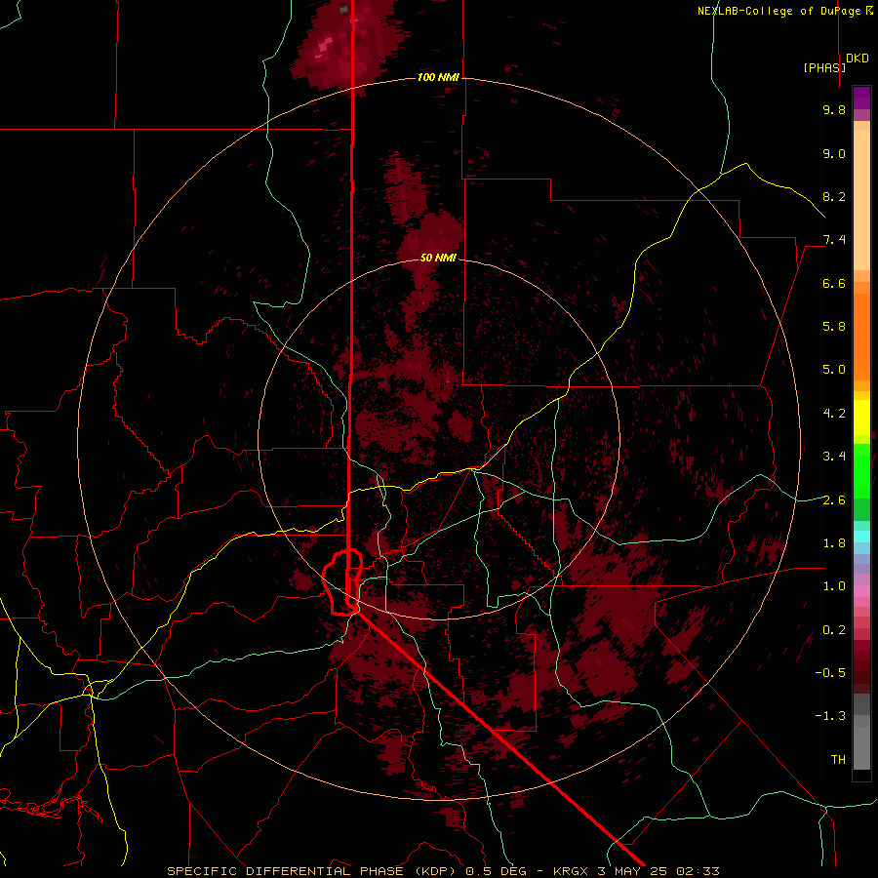Select the -0.5 value on the scale

pyautogui.click(x=830, y=672)
